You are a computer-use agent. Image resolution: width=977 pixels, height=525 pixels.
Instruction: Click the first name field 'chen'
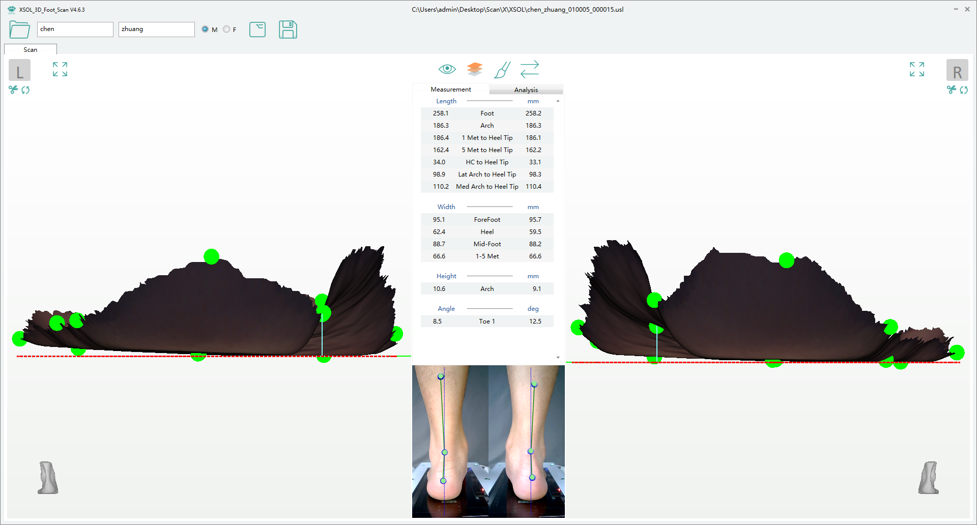[75, 30]
